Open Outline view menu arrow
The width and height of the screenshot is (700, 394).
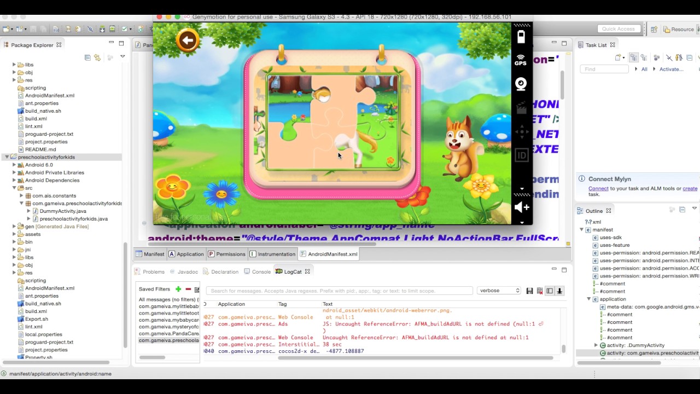(695, 208)
